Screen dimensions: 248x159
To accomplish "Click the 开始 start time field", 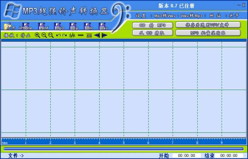I will 186,155.
